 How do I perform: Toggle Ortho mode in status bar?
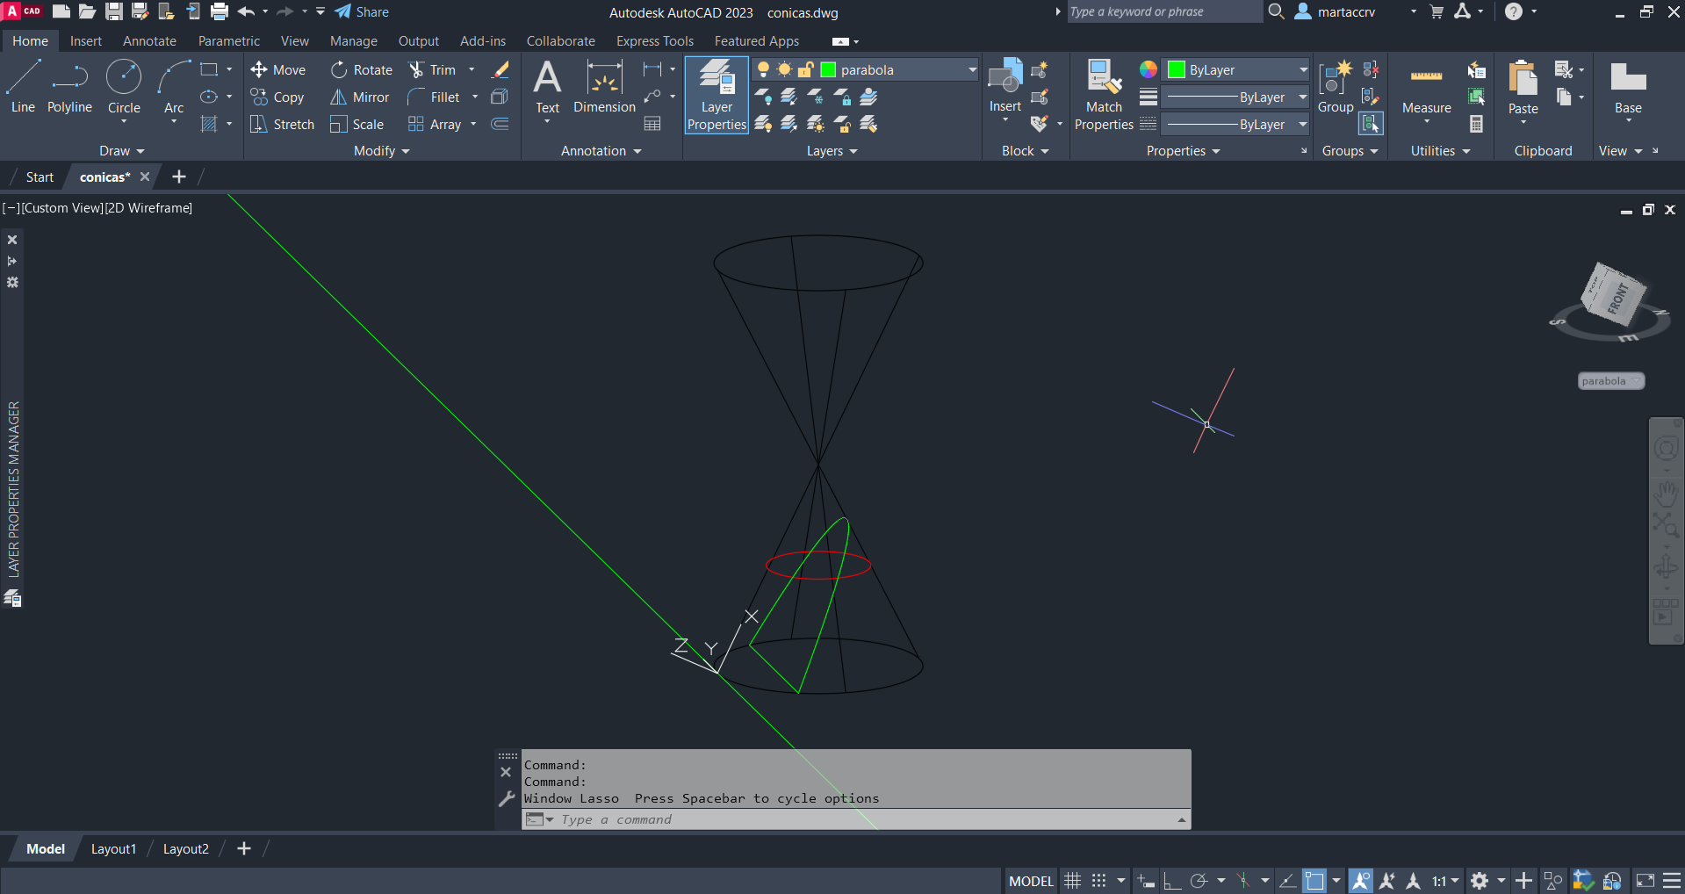pyautogui.click(x=1172, y=881)
